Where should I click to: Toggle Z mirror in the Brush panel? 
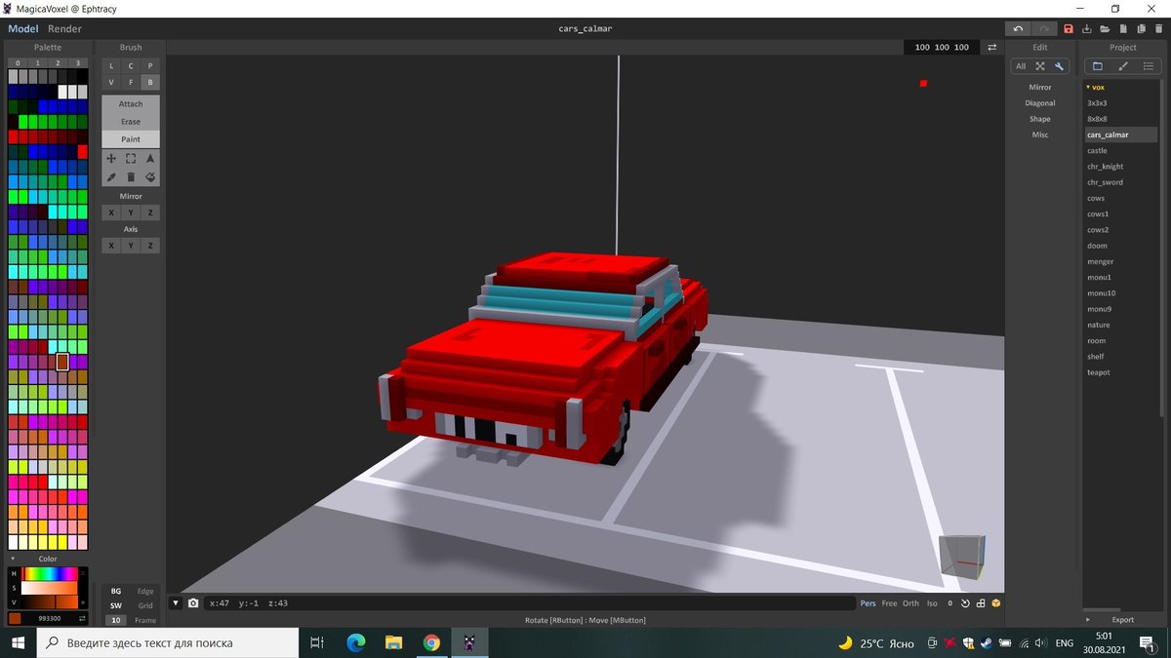[x=150, y=213]
